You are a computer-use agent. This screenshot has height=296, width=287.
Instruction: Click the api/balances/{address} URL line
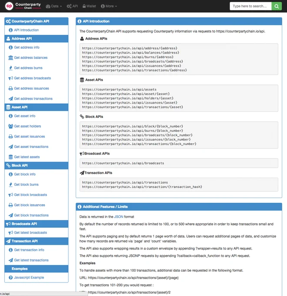(x=130, y=53)
